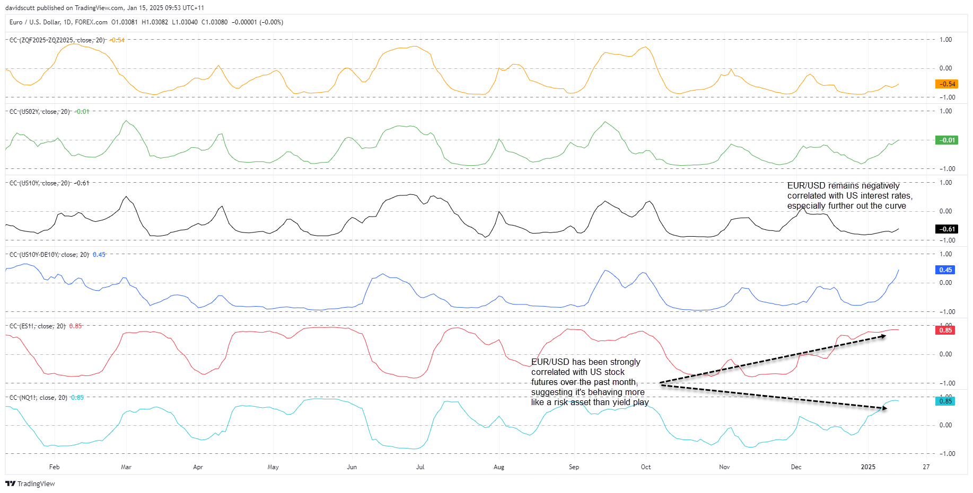
Task: Click the CC ES1! indicator label
Action: (x=38, y=326)
